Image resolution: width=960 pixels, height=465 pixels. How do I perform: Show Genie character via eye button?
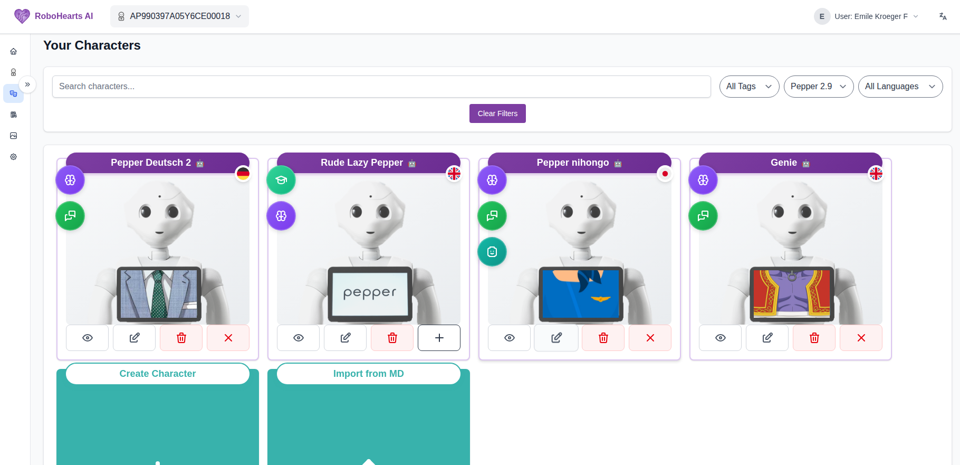720,338
